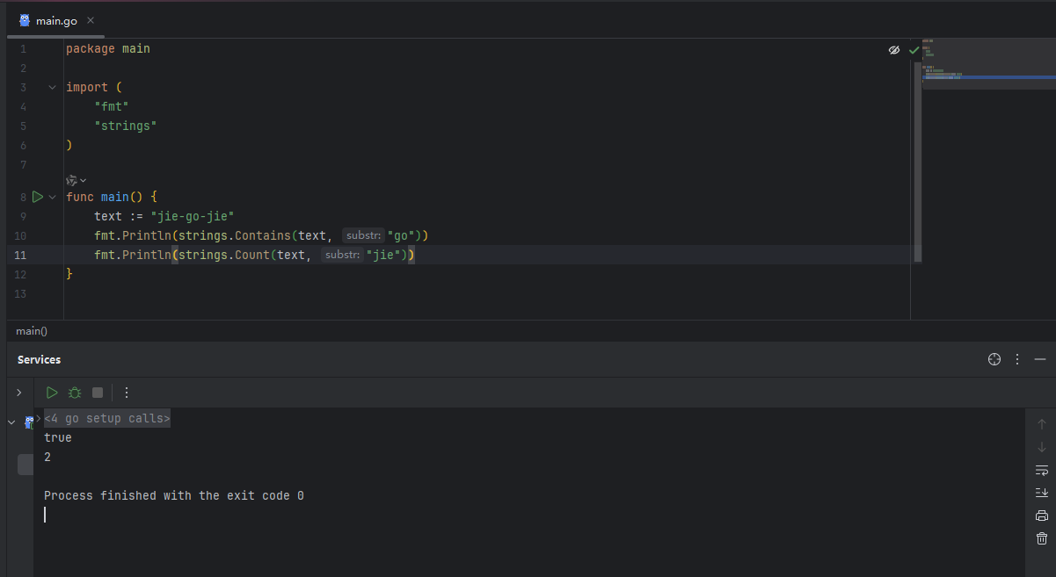1056x577 pixels.
Task: Click scroll to end console icon
Action: [1042, 493]
